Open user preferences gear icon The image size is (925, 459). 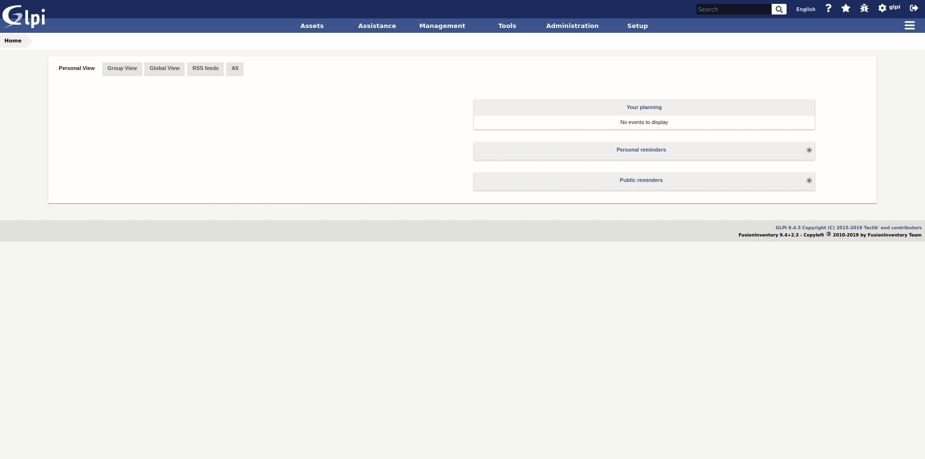click(882, 8)
